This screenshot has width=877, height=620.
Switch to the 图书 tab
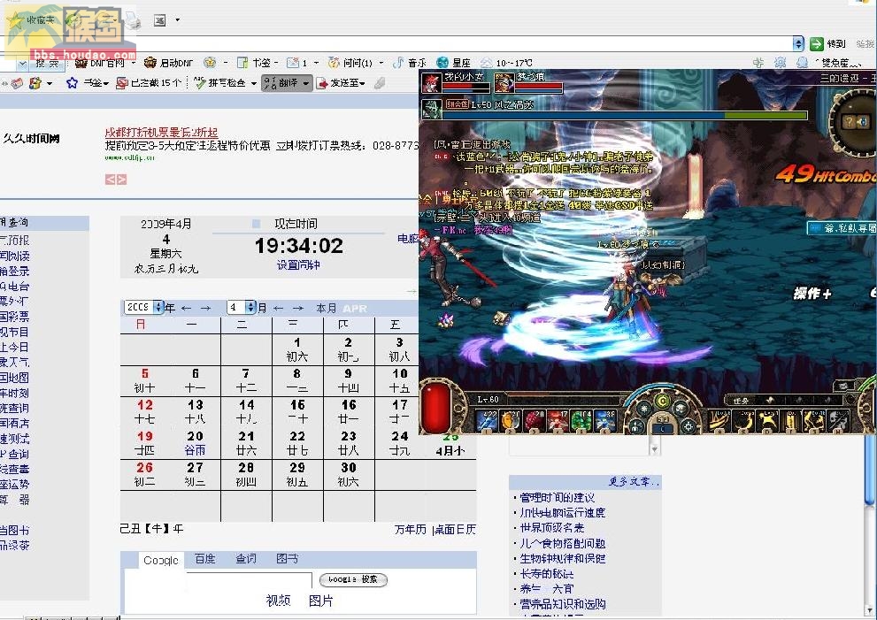(x=287, y=558)
